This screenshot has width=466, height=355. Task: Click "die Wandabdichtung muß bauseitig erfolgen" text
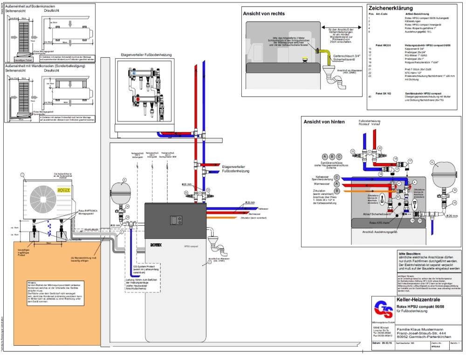(83, 259)
